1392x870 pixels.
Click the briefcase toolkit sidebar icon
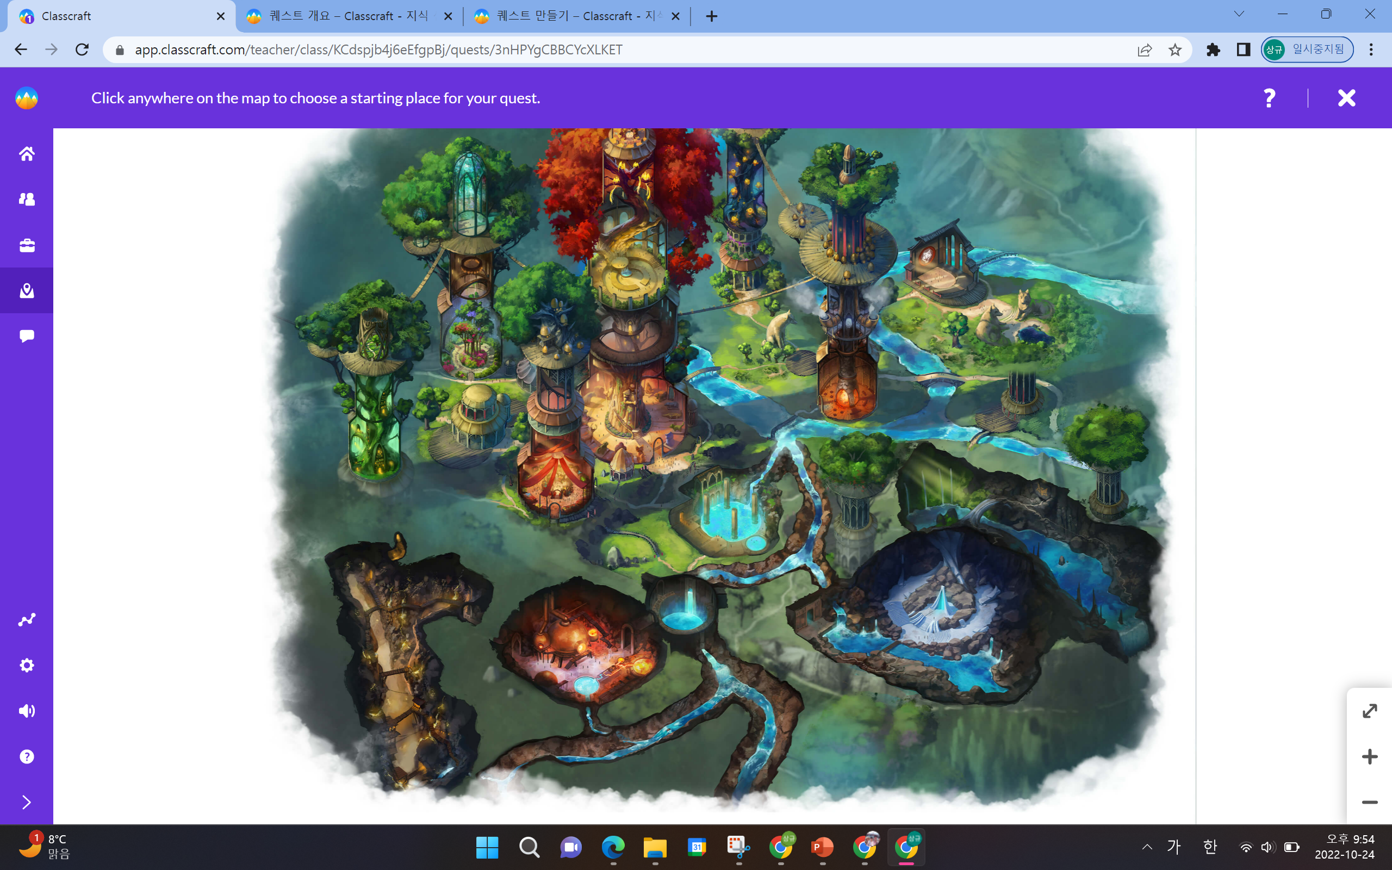point(27,245)
